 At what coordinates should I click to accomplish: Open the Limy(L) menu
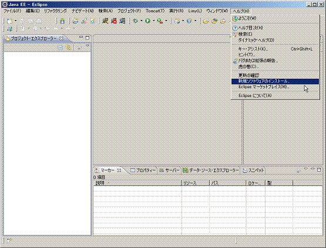195,11
